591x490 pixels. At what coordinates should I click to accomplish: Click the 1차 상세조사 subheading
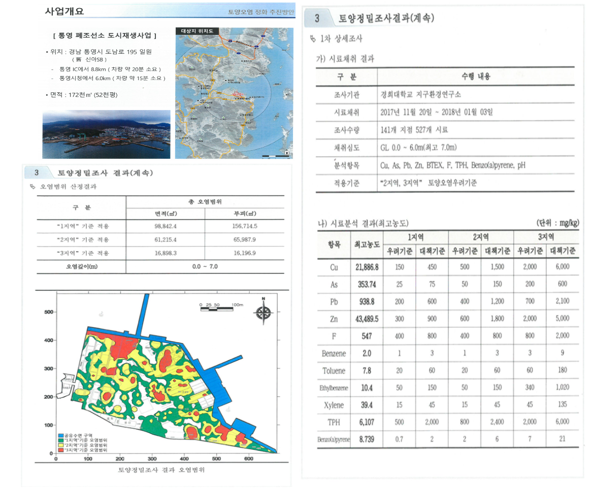coord(341,39)
